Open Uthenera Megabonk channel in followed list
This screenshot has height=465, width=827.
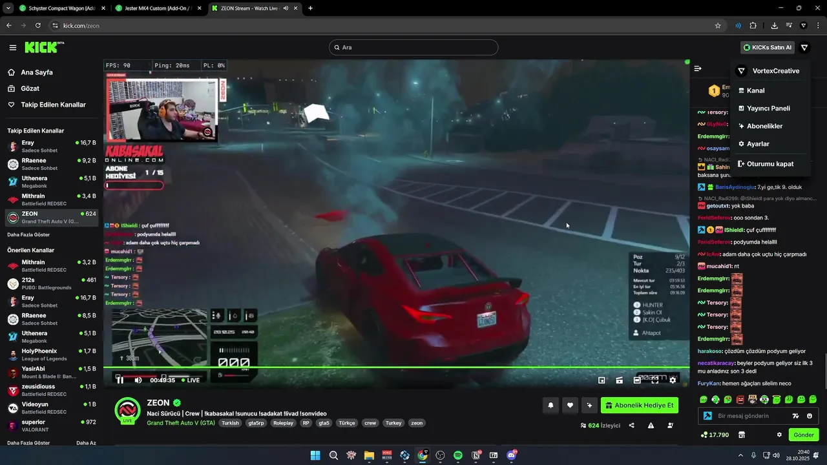click(x=52, y=181)
